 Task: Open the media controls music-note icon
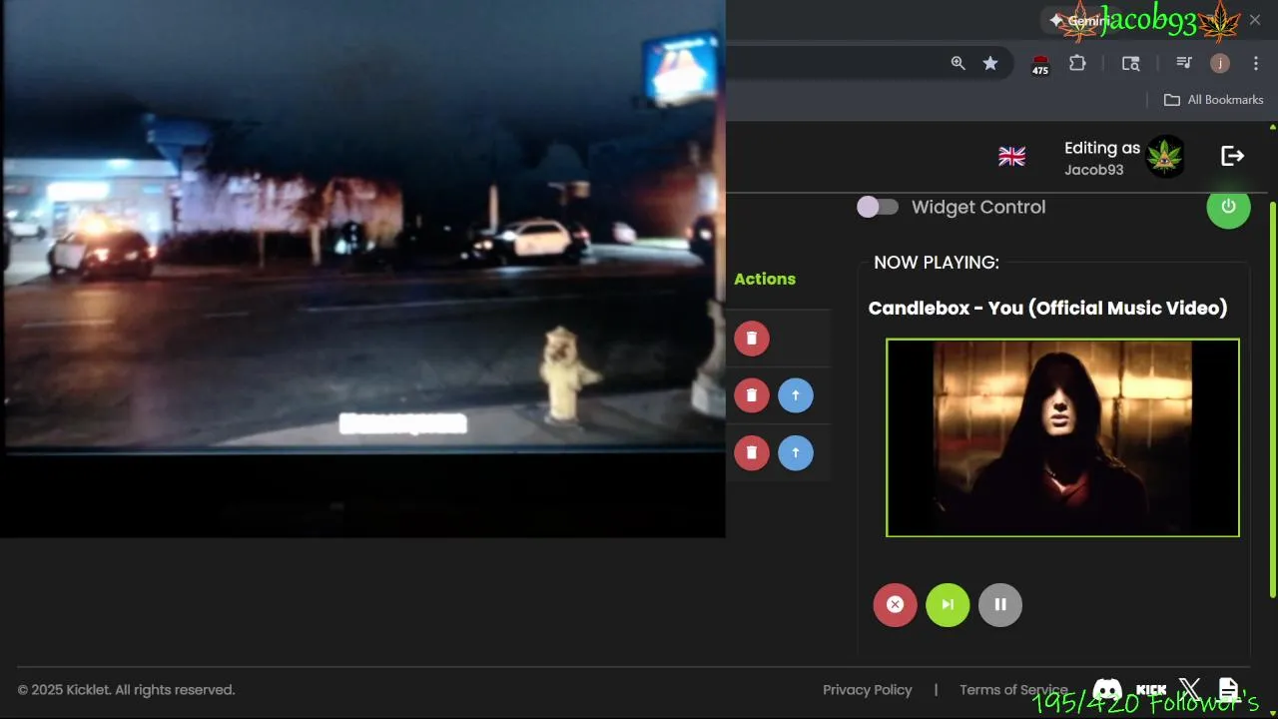point(1184,63)
